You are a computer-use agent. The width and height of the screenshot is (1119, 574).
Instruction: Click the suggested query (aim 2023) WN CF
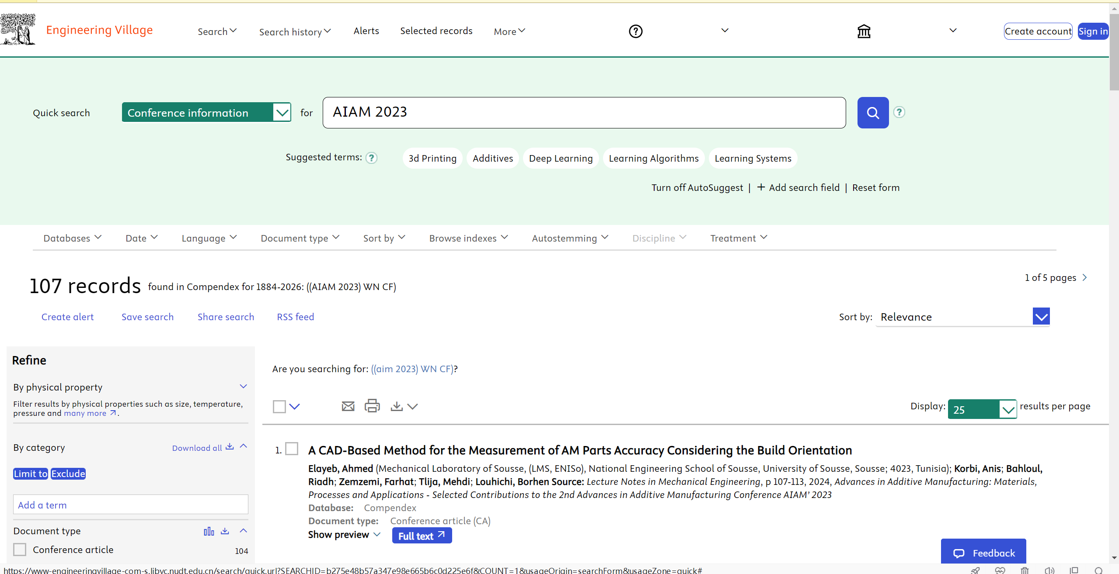[x=412, y=369]
